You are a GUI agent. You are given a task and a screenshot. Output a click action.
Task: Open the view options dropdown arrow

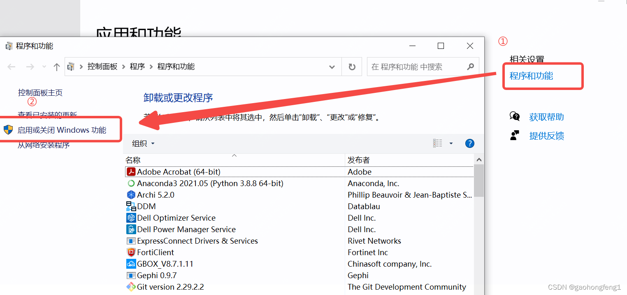(451, 143)
